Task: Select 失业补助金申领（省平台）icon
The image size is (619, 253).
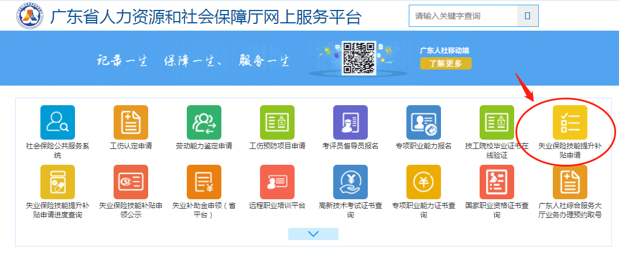Action: tap(204, 182)
